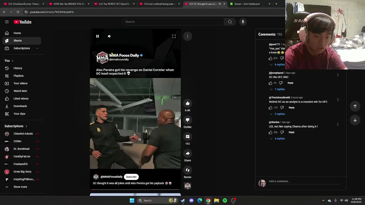This screenshot has height=205, width=365.
Task: Reply to TheAdrenaline85 comment
Action: click(291, 108)
